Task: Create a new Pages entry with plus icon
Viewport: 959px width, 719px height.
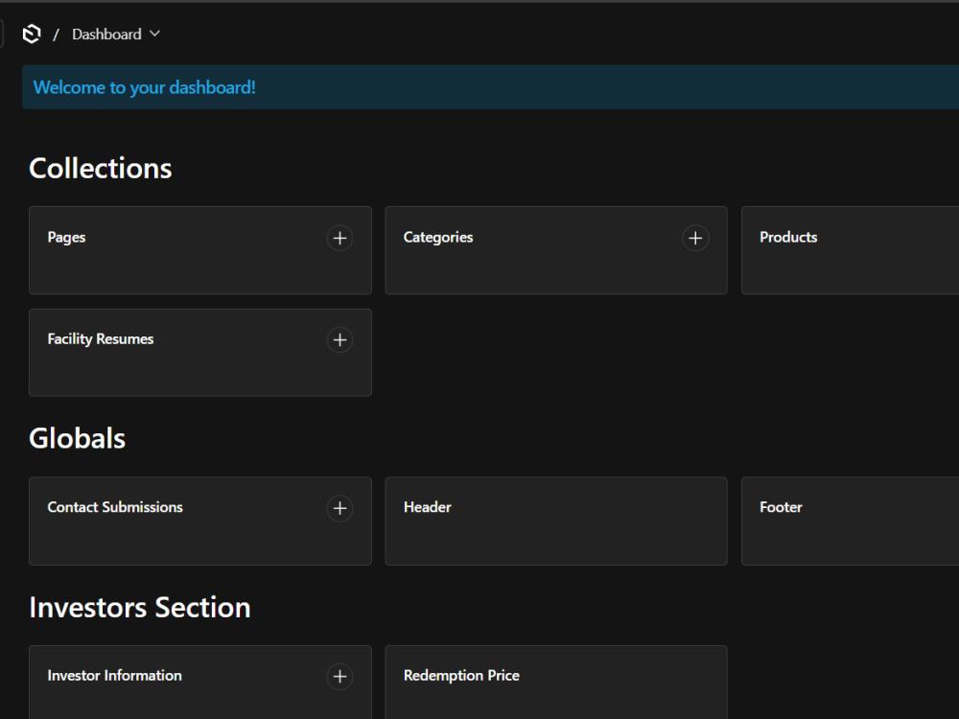Action: 340,238
